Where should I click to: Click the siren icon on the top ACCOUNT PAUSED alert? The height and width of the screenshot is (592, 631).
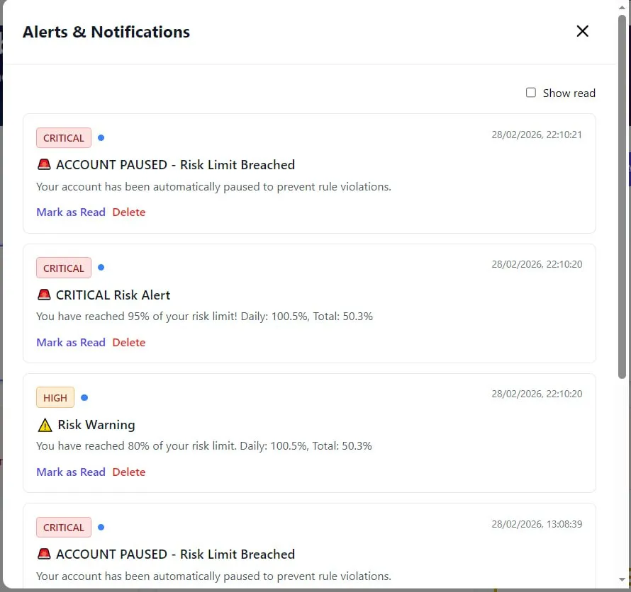43,164
